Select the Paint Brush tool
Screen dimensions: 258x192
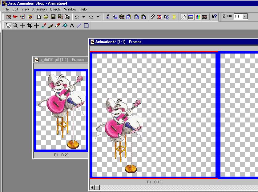(51, 26)
